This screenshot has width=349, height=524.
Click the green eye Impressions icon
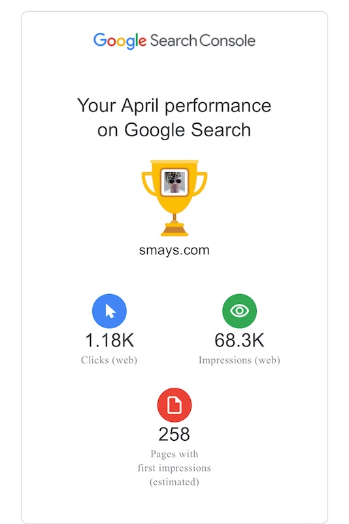(x=239, y=310)
